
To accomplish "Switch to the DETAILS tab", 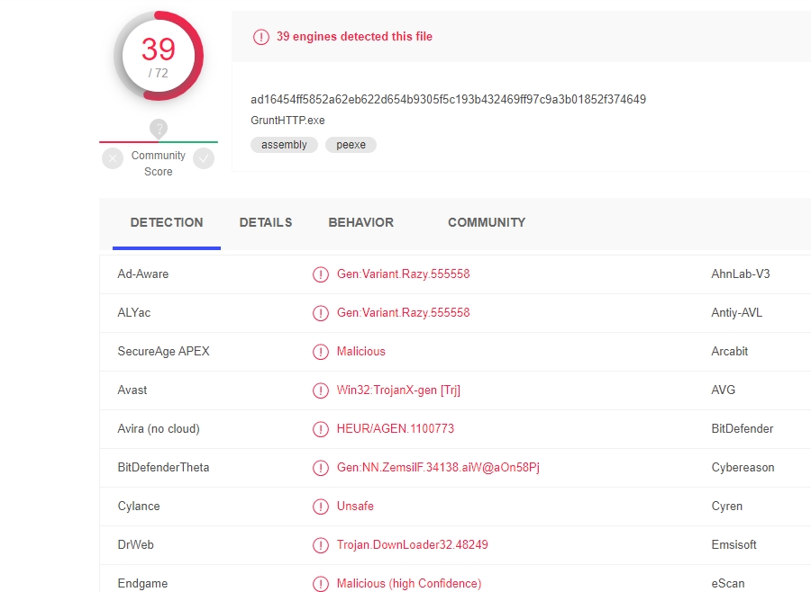I will click(266, 222).
